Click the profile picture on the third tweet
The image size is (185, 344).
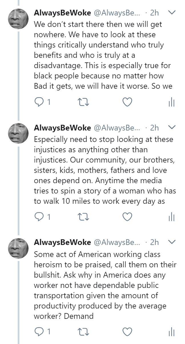[18, 248]
